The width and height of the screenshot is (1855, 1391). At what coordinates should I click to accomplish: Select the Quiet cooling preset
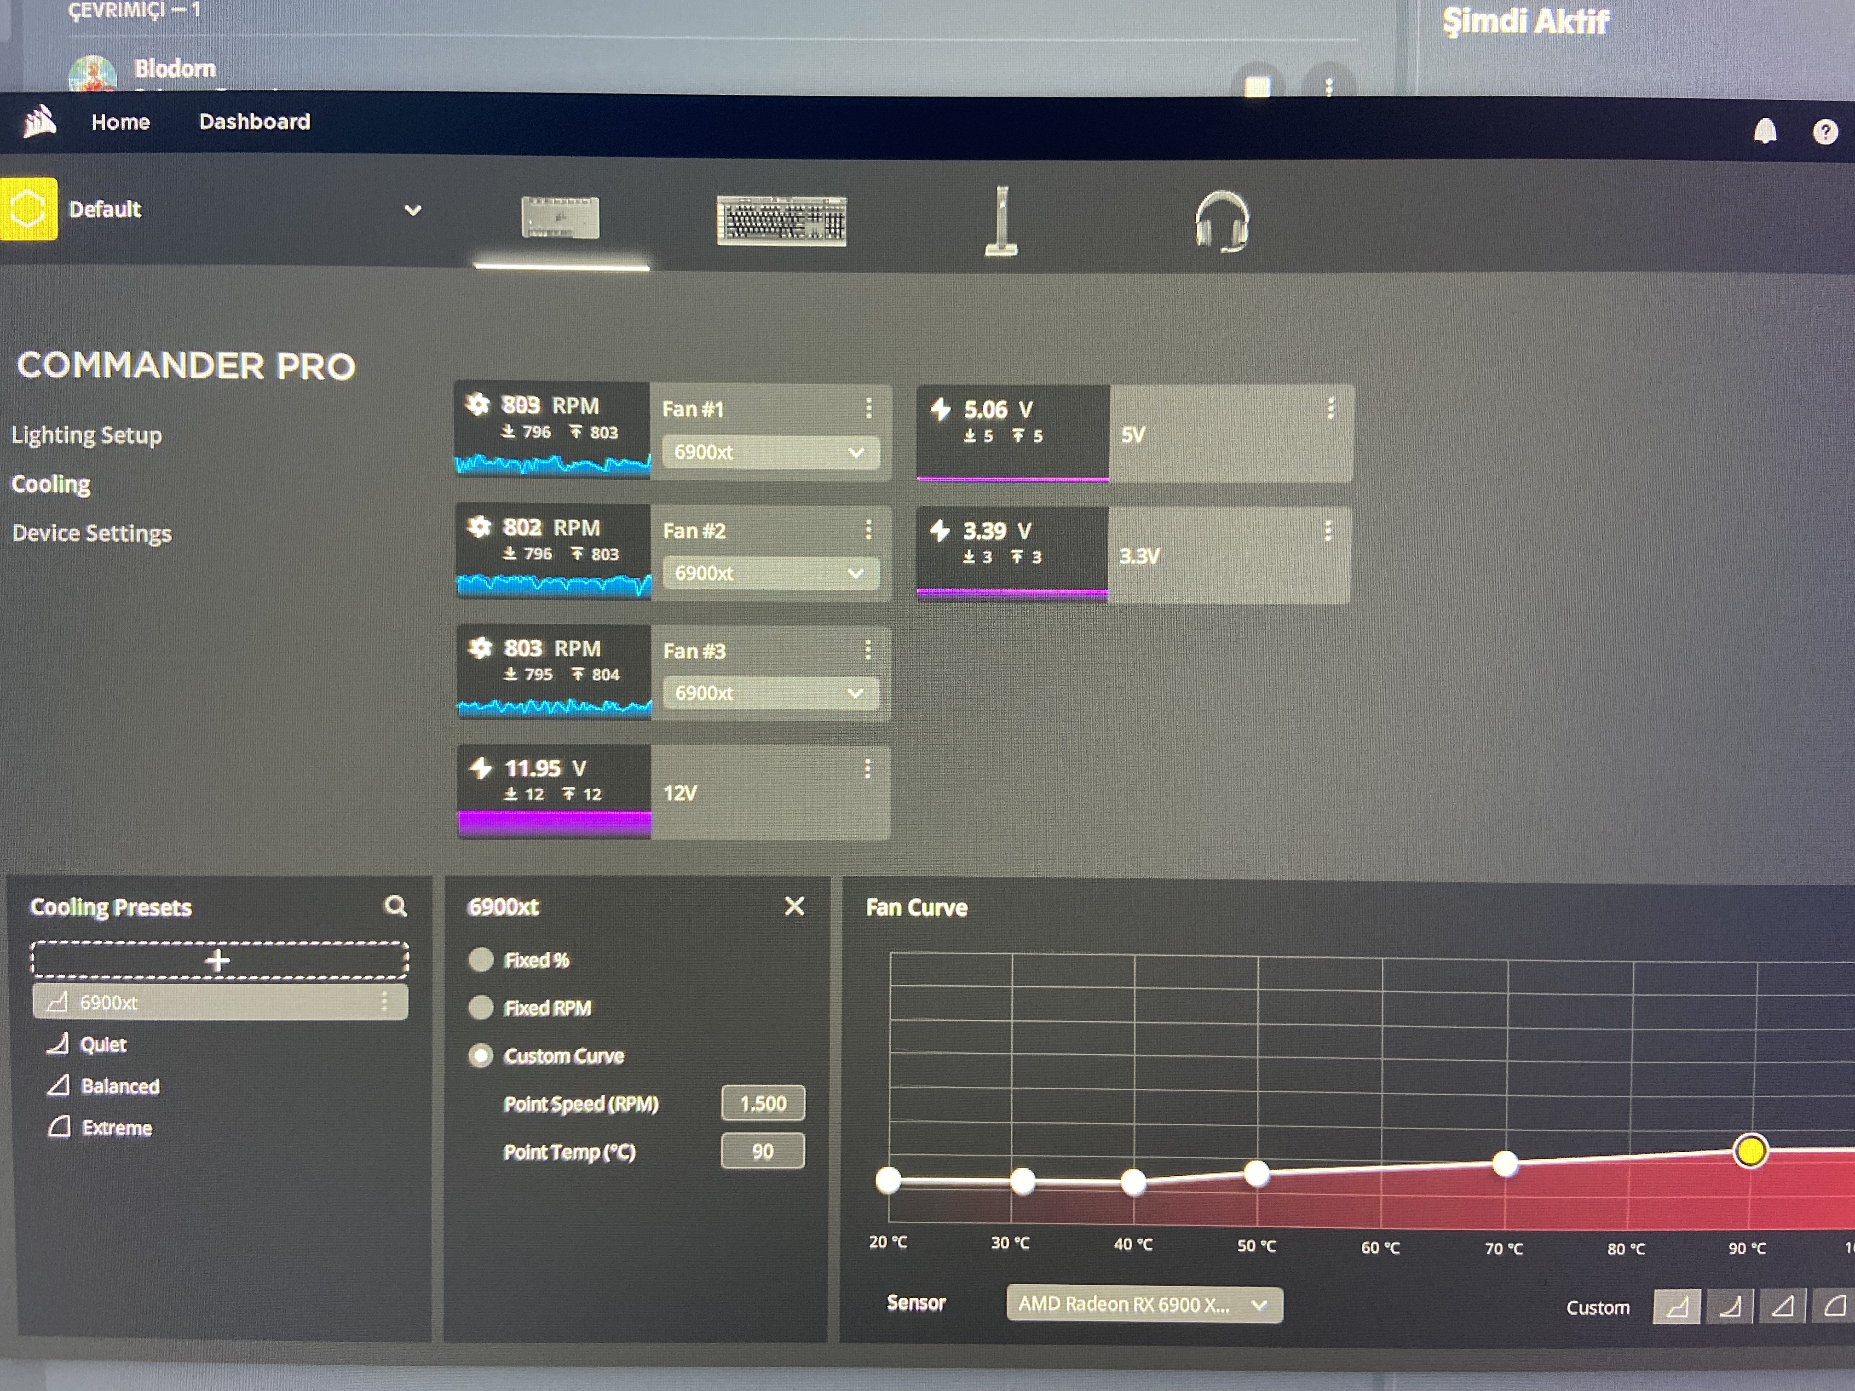coord(103,1045)
